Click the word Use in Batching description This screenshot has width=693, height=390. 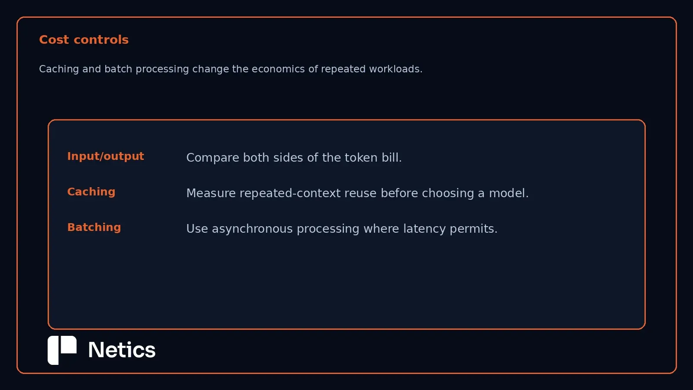197,229
